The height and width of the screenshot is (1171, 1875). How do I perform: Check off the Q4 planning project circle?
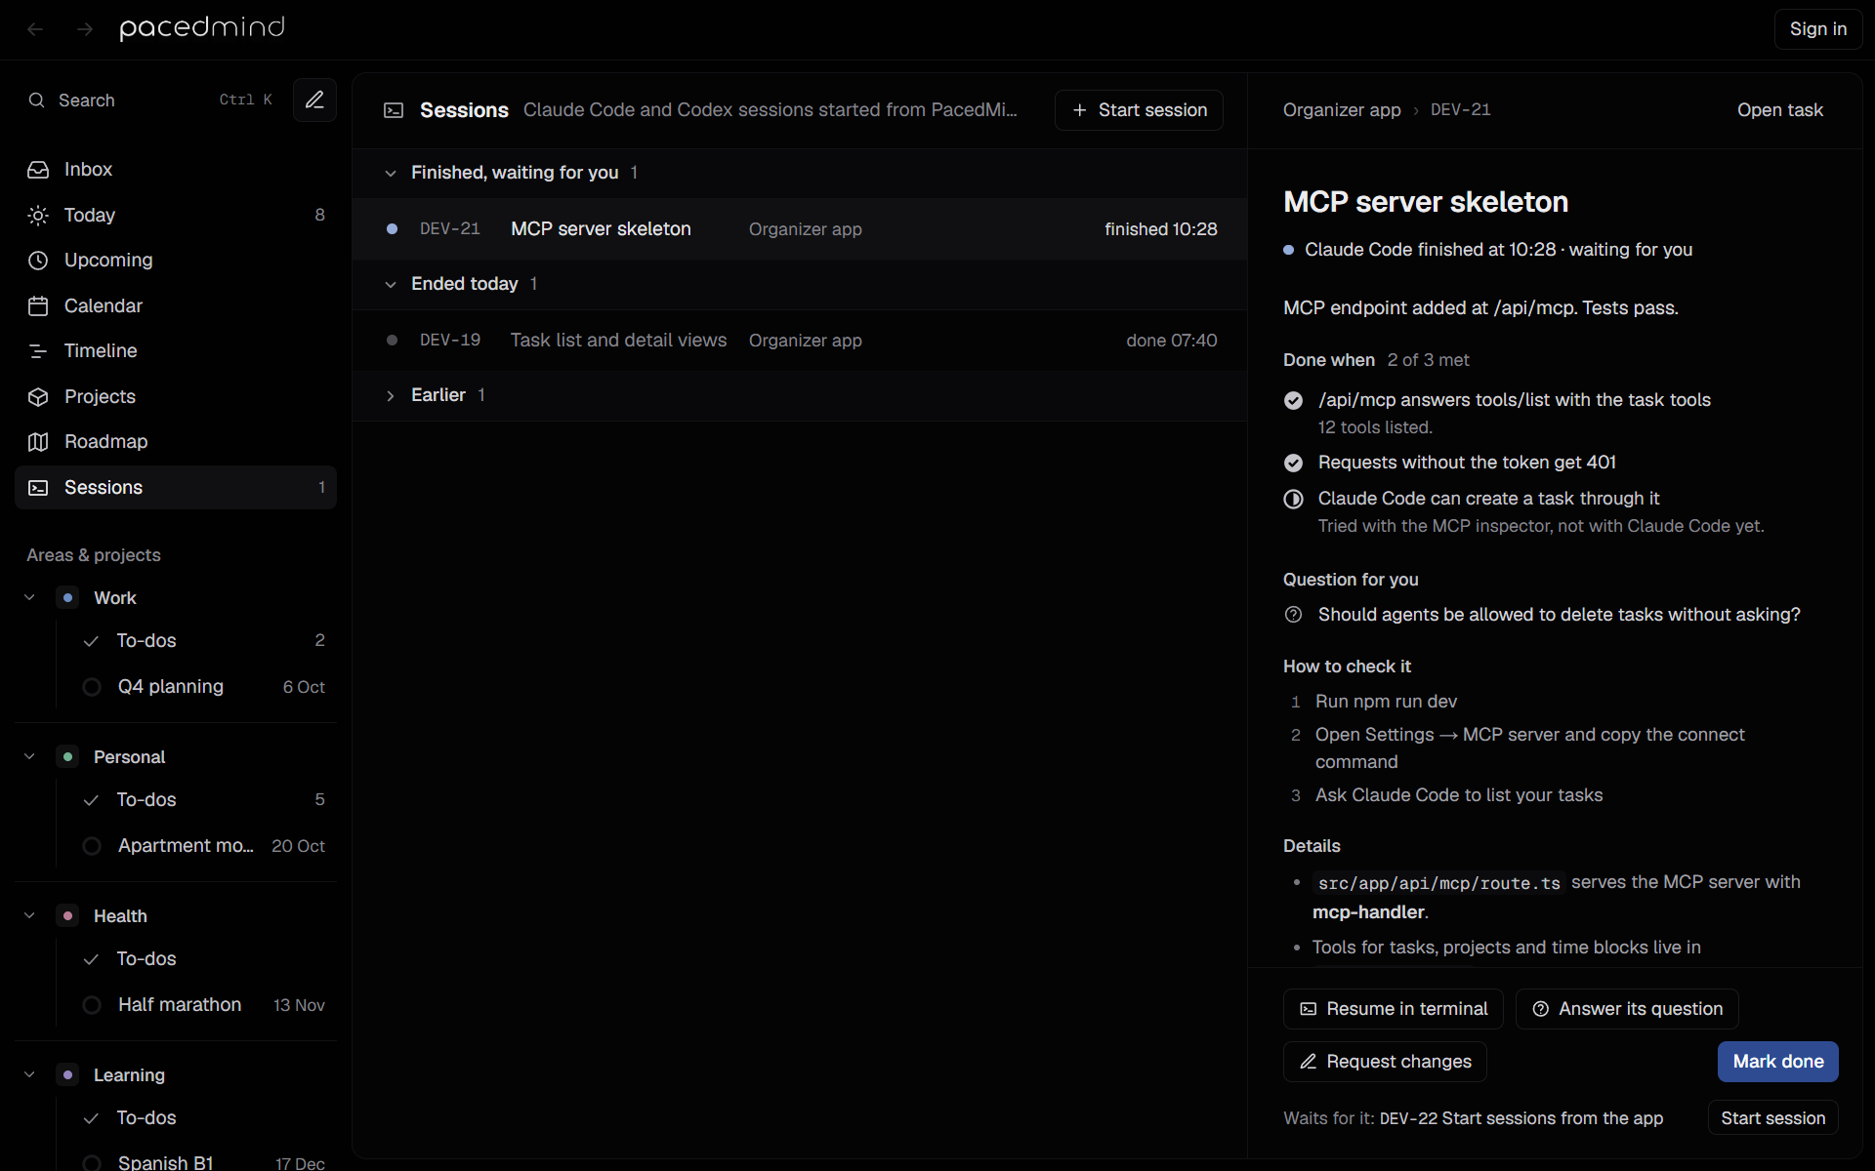[x=92, y=687]
